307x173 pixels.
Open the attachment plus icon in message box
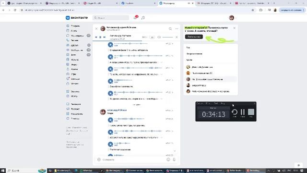pyautogui.click(x=99, y=160)
